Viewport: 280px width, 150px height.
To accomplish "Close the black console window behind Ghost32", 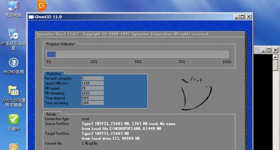I will pyautogui.click(x=276, y=50).
